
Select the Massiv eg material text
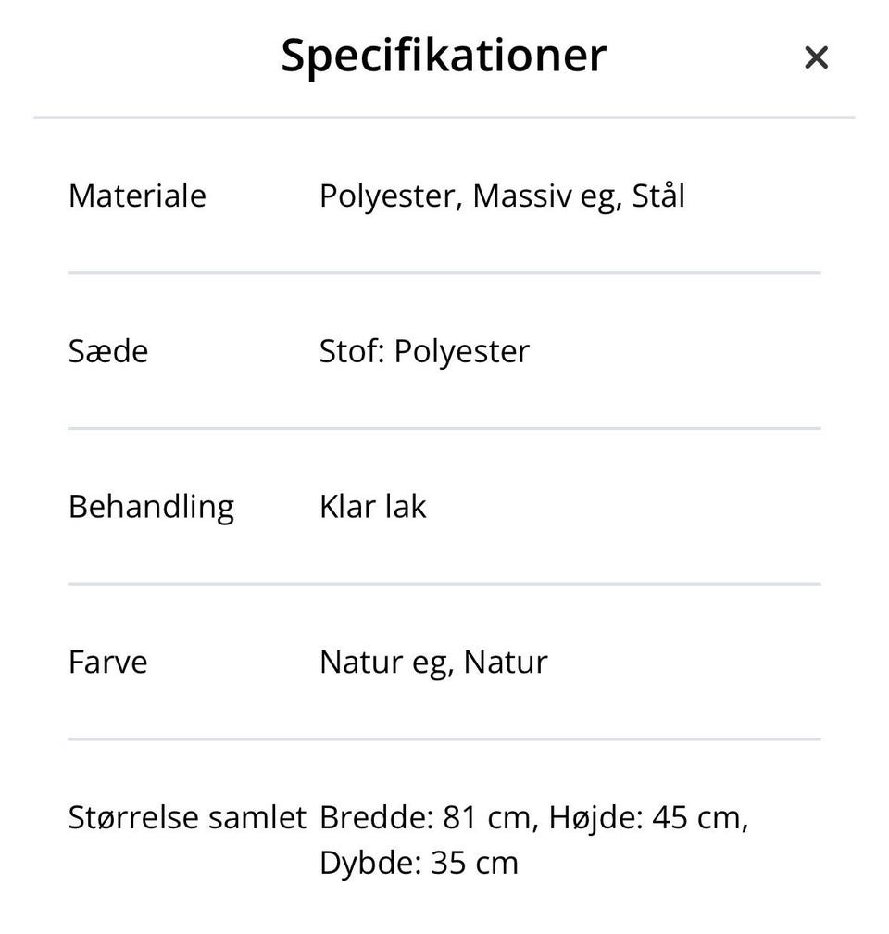click(x=545, y=196)
